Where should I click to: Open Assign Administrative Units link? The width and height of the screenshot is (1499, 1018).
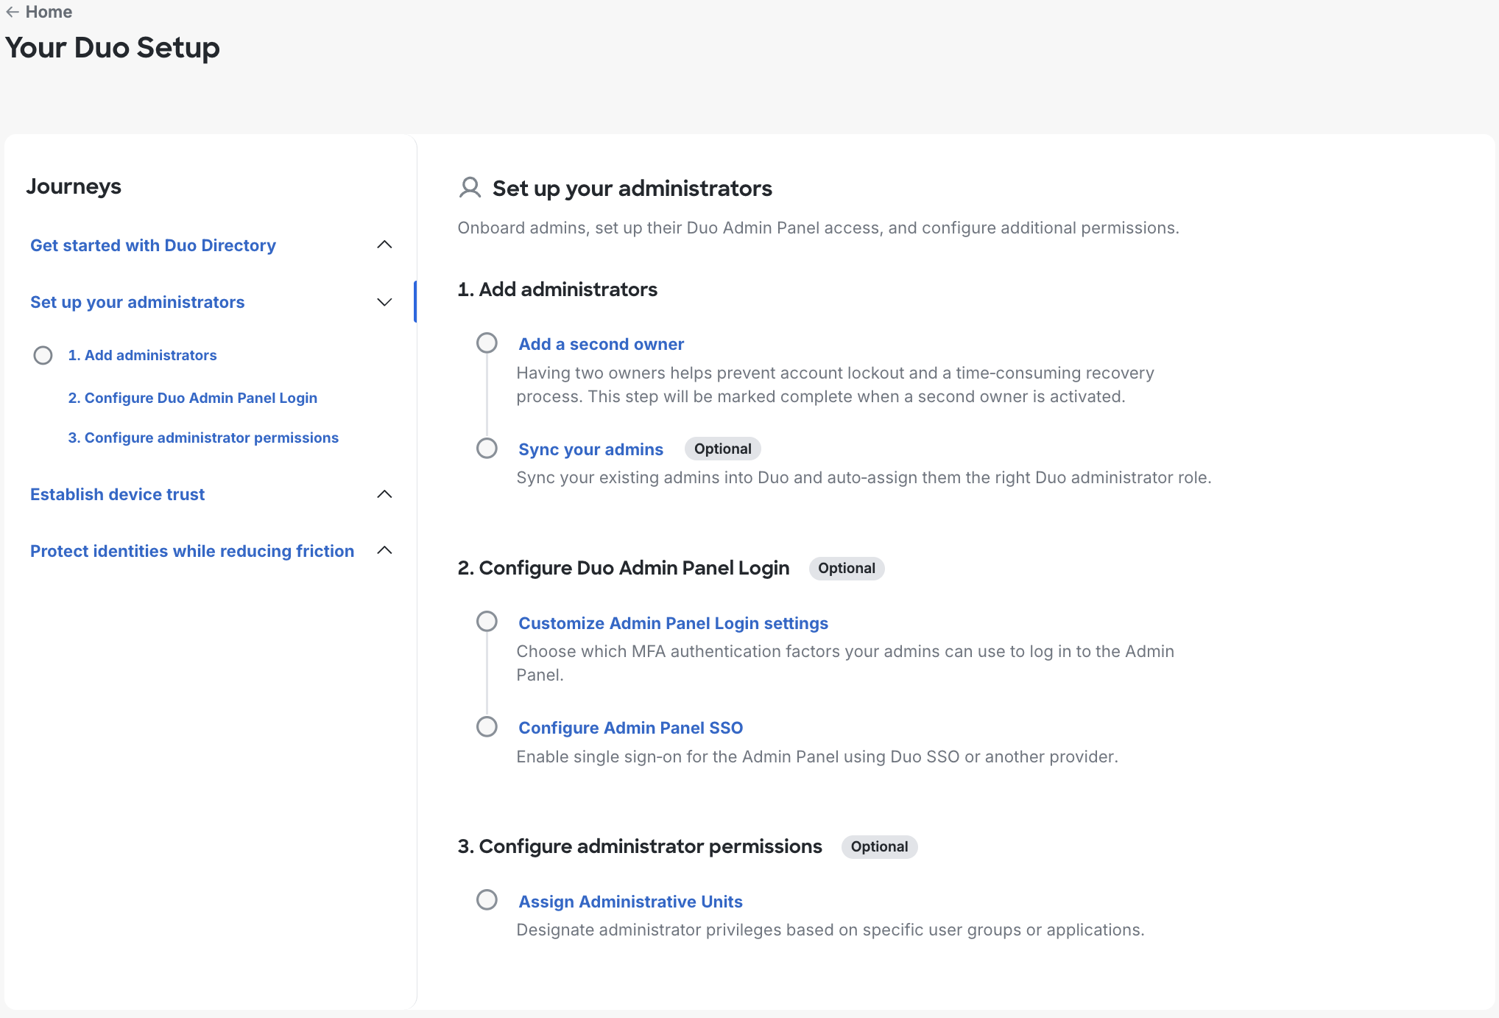(631, 902)
